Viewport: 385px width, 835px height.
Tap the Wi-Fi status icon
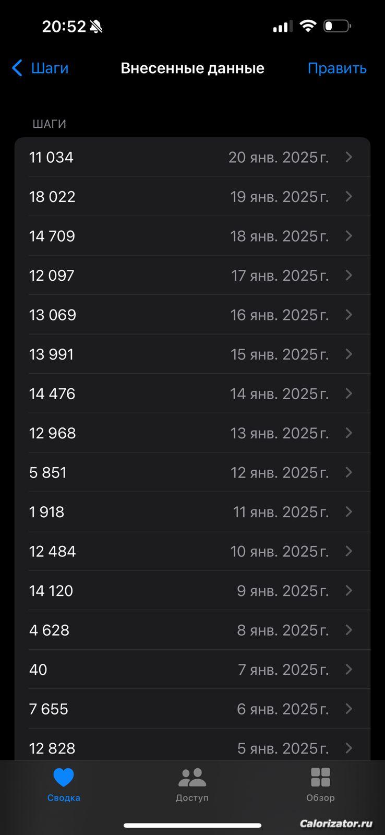308,26
